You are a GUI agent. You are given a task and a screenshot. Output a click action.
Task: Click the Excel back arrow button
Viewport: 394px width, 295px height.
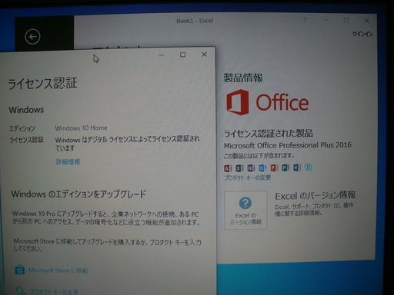pyautogui.click(x=32, y=37)
